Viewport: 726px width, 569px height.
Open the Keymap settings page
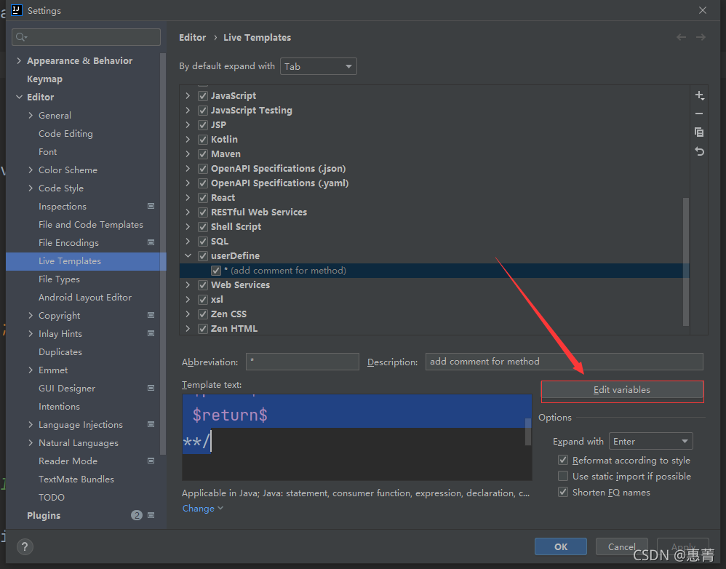[44, 79]
